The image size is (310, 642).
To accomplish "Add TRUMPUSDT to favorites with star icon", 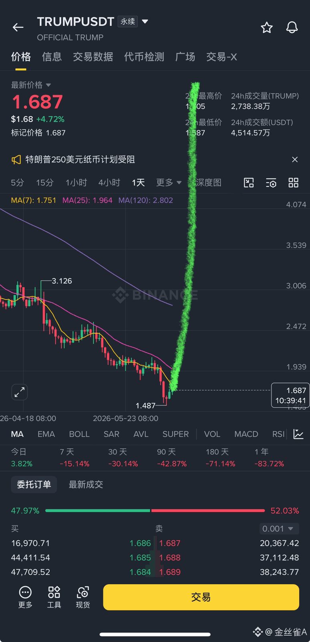I will point(267,28).
